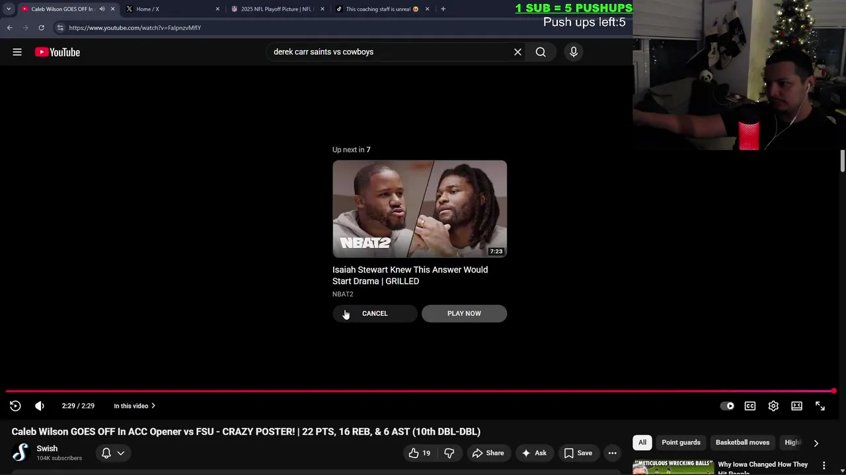Mute the video volume icon
This screenshot has width=846, height=475.
pyautogui.click(x=39, y=406)
